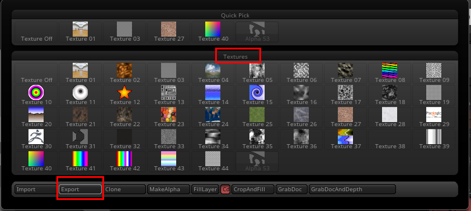This screenshot has width=471, height=211.
Task: Select the Texture 33 gray noise swatch
Action: [x=169, y=140]
